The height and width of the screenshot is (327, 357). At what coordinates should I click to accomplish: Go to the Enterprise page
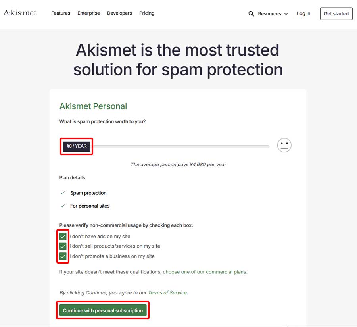click(x=88, y=13)
